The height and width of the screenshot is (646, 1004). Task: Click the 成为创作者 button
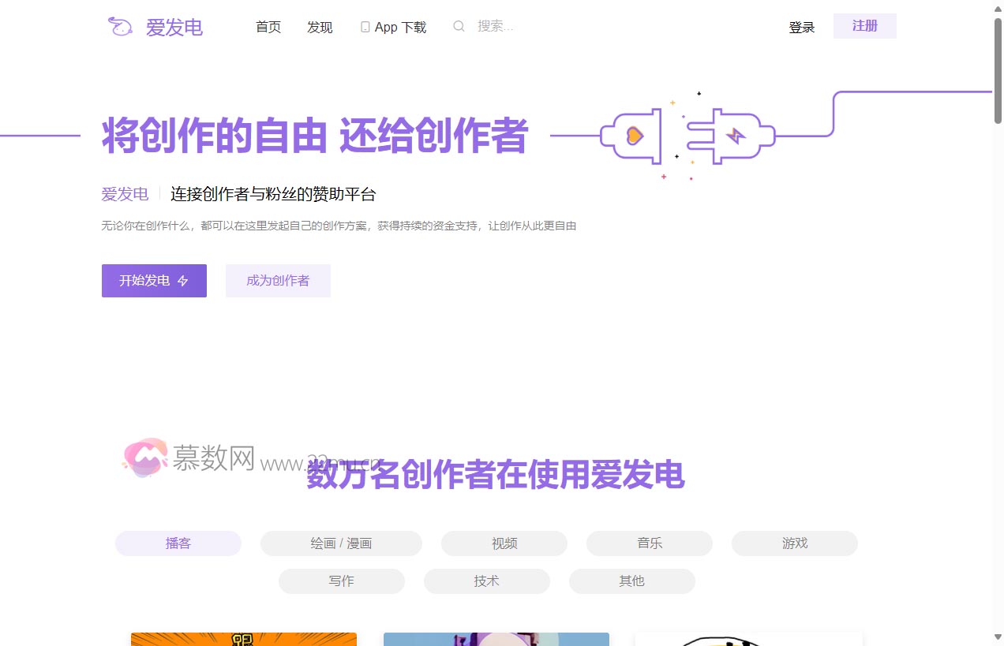click(278, 280)
